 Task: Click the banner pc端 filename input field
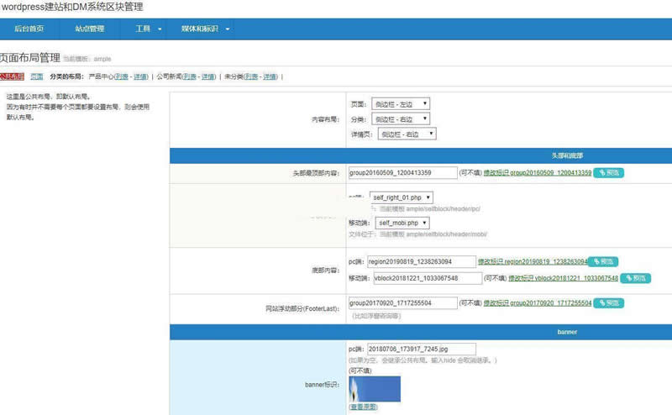click(412, 349)
